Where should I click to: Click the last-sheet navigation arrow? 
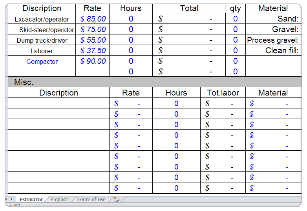[x=13, y=199]
